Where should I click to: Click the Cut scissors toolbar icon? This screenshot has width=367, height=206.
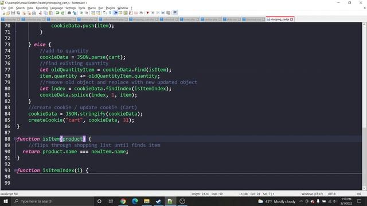point(40,13)
